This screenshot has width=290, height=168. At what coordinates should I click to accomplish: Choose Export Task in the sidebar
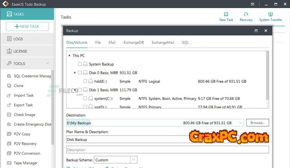click(x=23, y=105)
